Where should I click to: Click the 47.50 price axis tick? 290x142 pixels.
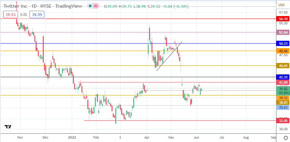(283, 55)
